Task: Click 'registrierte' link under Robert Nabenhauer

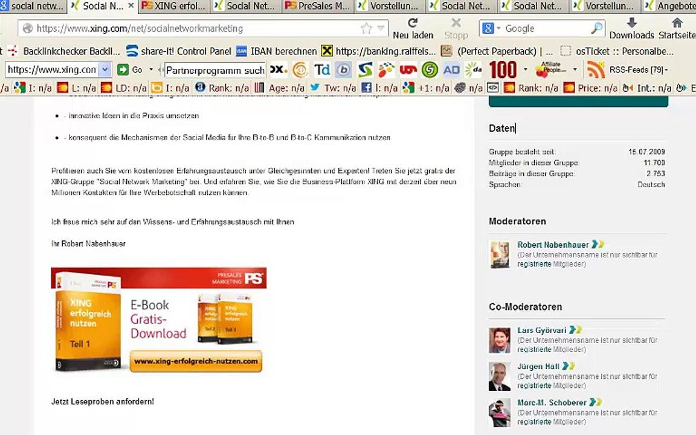Action: pyautogui.click(x=534, y=264)
